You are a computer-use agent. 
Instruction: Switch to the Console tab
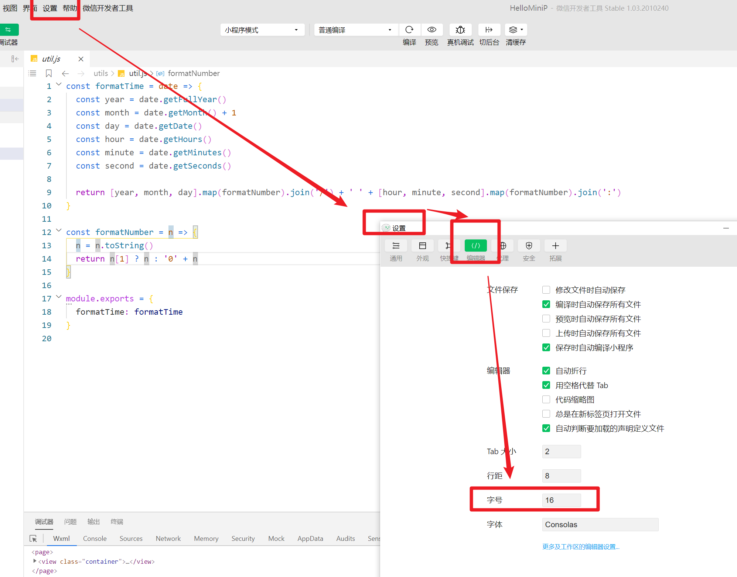click(95, 539)
